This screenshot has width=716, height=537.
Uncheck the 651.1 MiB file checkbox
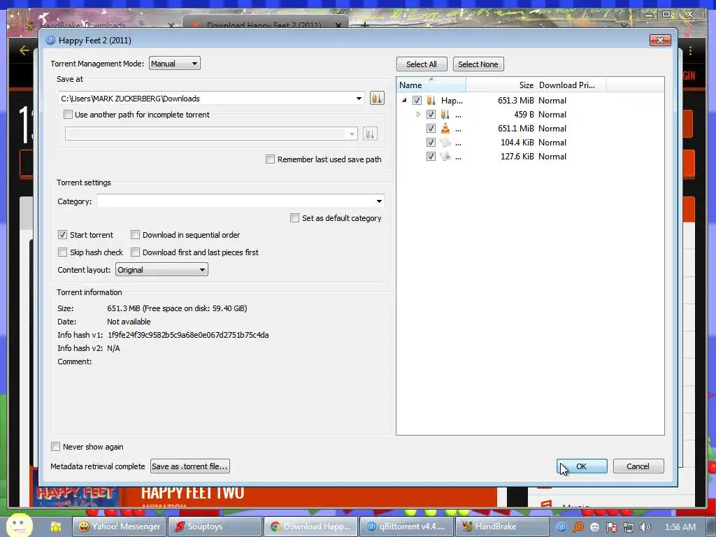click(431, 129)
